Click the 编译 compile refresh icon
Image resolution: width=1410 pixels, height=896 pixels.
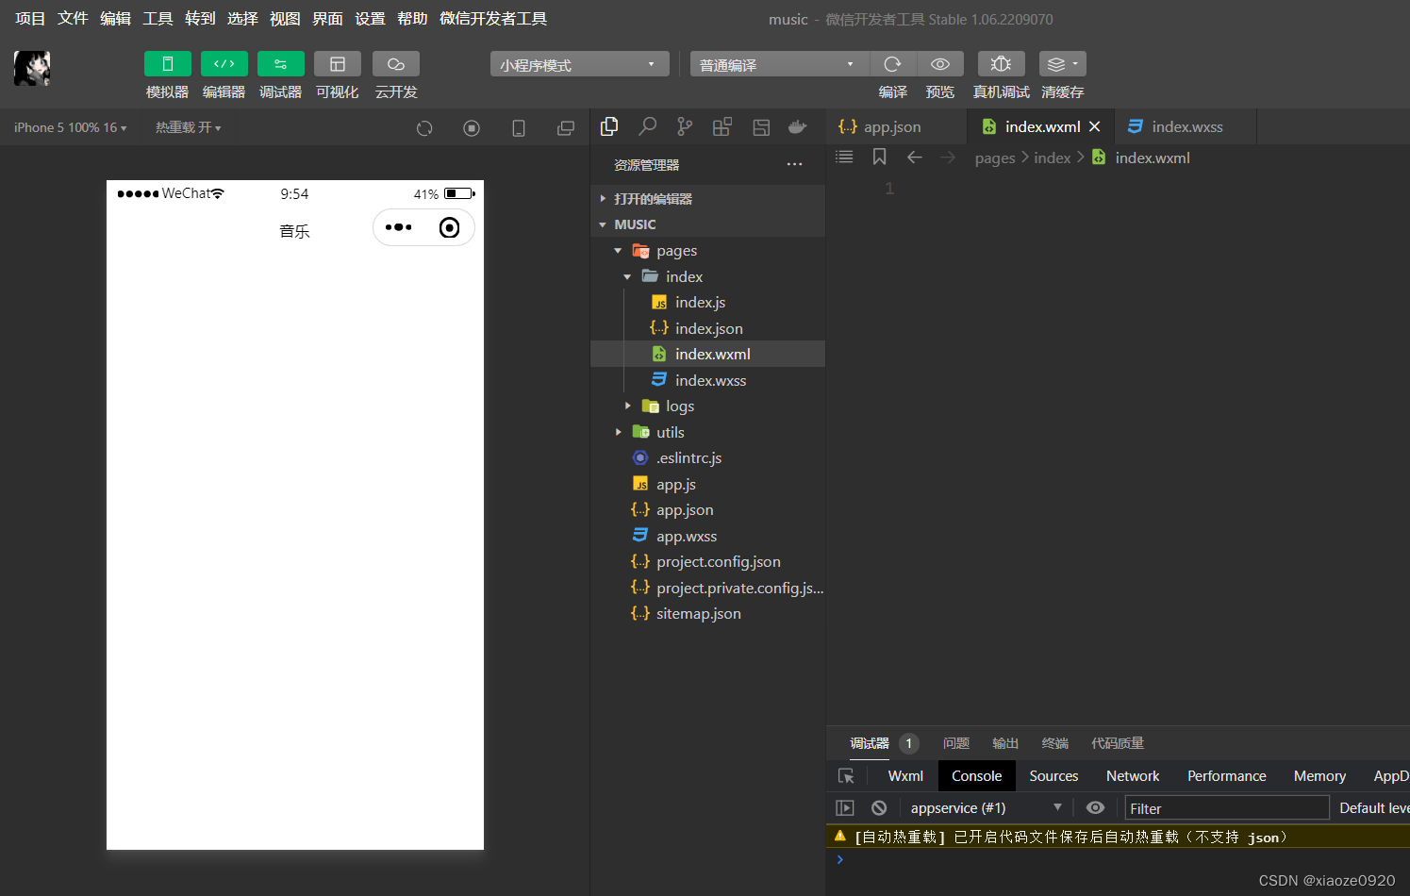click(x=892, y=64)
